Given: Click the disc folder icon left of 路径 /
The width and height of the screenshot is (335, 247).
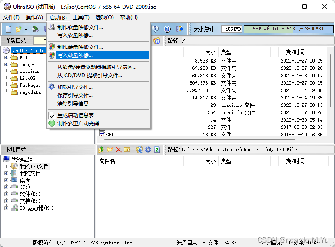Looking at the screenshot, I should click(x=157, y=40).
